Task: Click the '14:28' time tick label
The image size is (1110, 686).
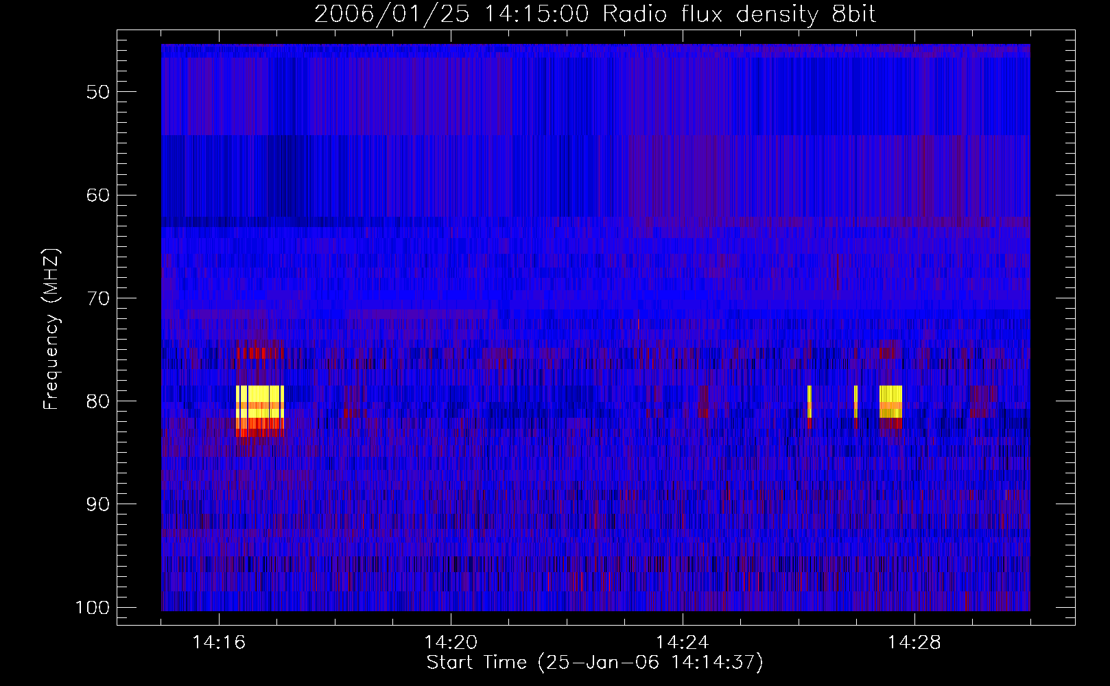Action: (x=914, y=643)
